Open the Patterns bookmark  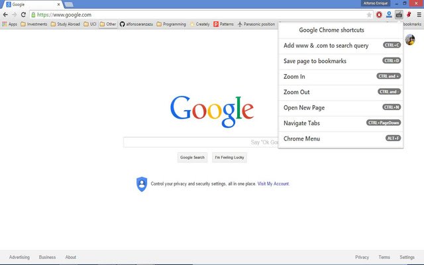pos(223,24)
